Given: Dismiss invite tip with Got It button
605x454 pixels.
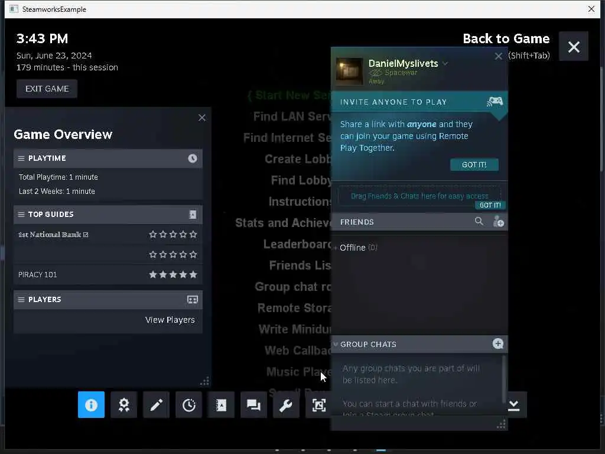Looking at the screenshot, I should 474,165.
